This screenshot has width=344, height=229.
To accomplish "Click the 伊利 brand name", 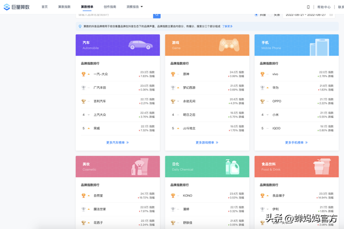I will [276, 209].
